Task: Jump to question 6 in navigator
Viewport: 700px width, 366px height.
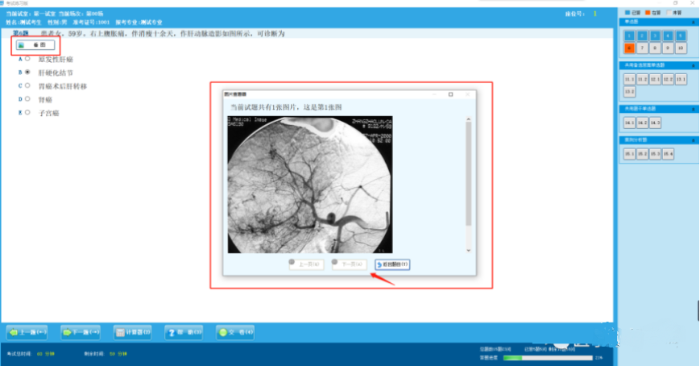Action: [630, 48]
